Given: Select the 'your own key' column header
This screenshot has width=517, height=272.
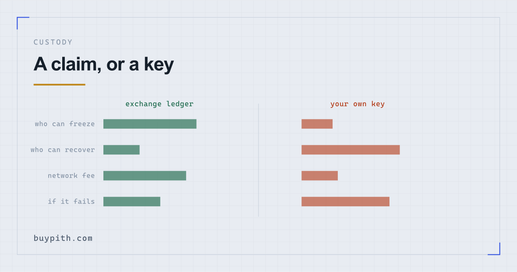Looking at the screenshot, I should (358, 104).
